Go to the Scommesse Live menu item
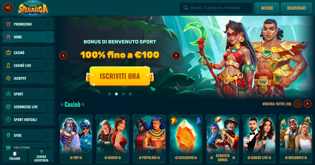315x165 pixels. coord(28,107)
